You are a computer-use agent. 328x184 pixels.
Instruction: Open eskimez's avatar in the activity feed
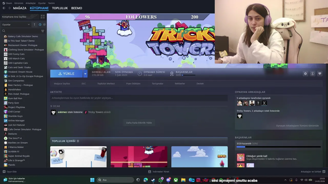[x=53, y=112]
